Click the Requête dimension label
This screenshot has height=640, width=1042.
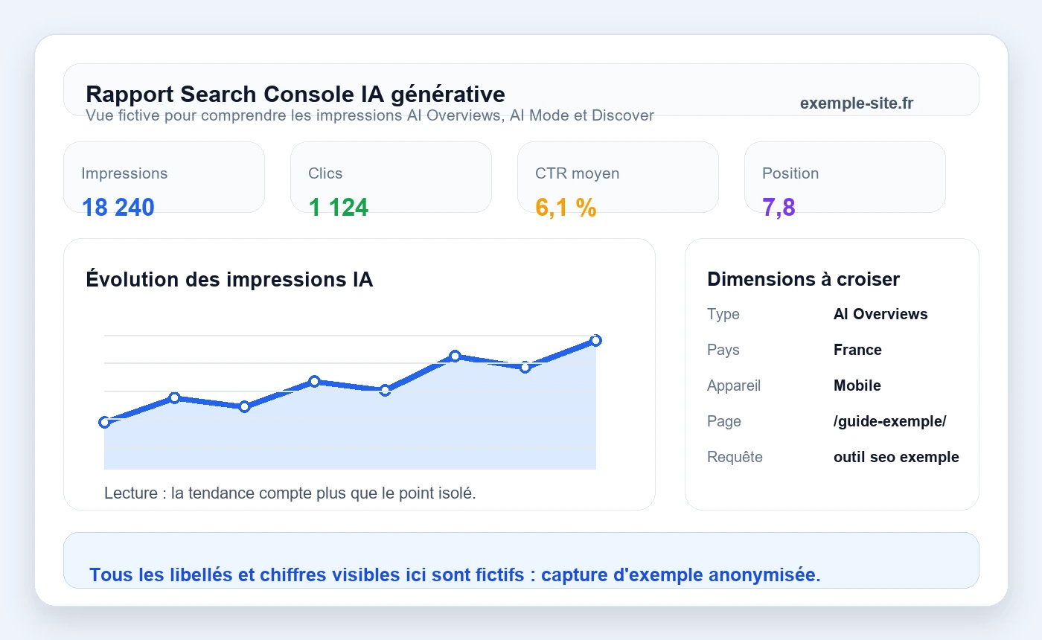pos(735,457)
